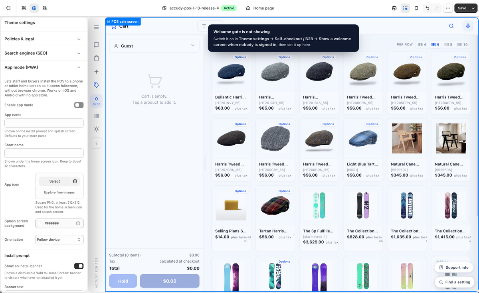This screenshot has height=293, width=479.
Task: Open help with the question mark button
Action: [x=96, y=143]
